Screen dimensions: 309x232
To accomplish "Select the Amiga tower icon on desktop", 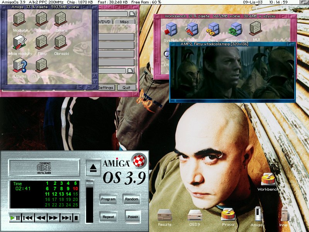I will [x=258, y=214].
